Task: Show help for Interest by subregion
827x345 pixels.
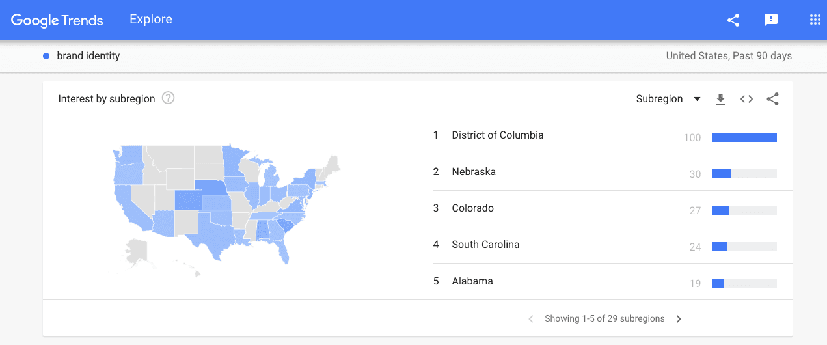Action: click(x=169, y=99)
